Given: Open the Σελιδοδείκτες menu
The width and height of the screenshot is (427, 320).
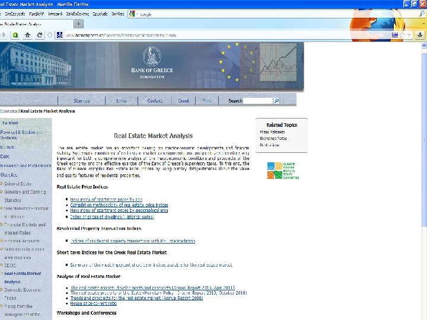Looking at the screenshot, I should pos(78,14).
